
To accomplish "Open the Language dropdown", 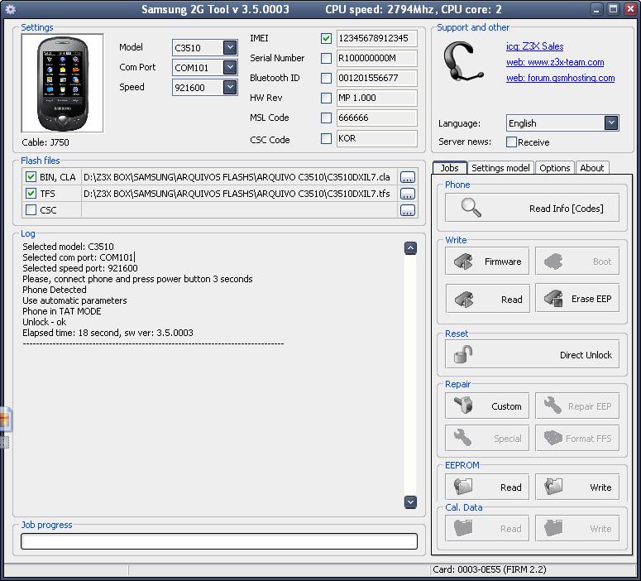I will [x=610, y=122].
